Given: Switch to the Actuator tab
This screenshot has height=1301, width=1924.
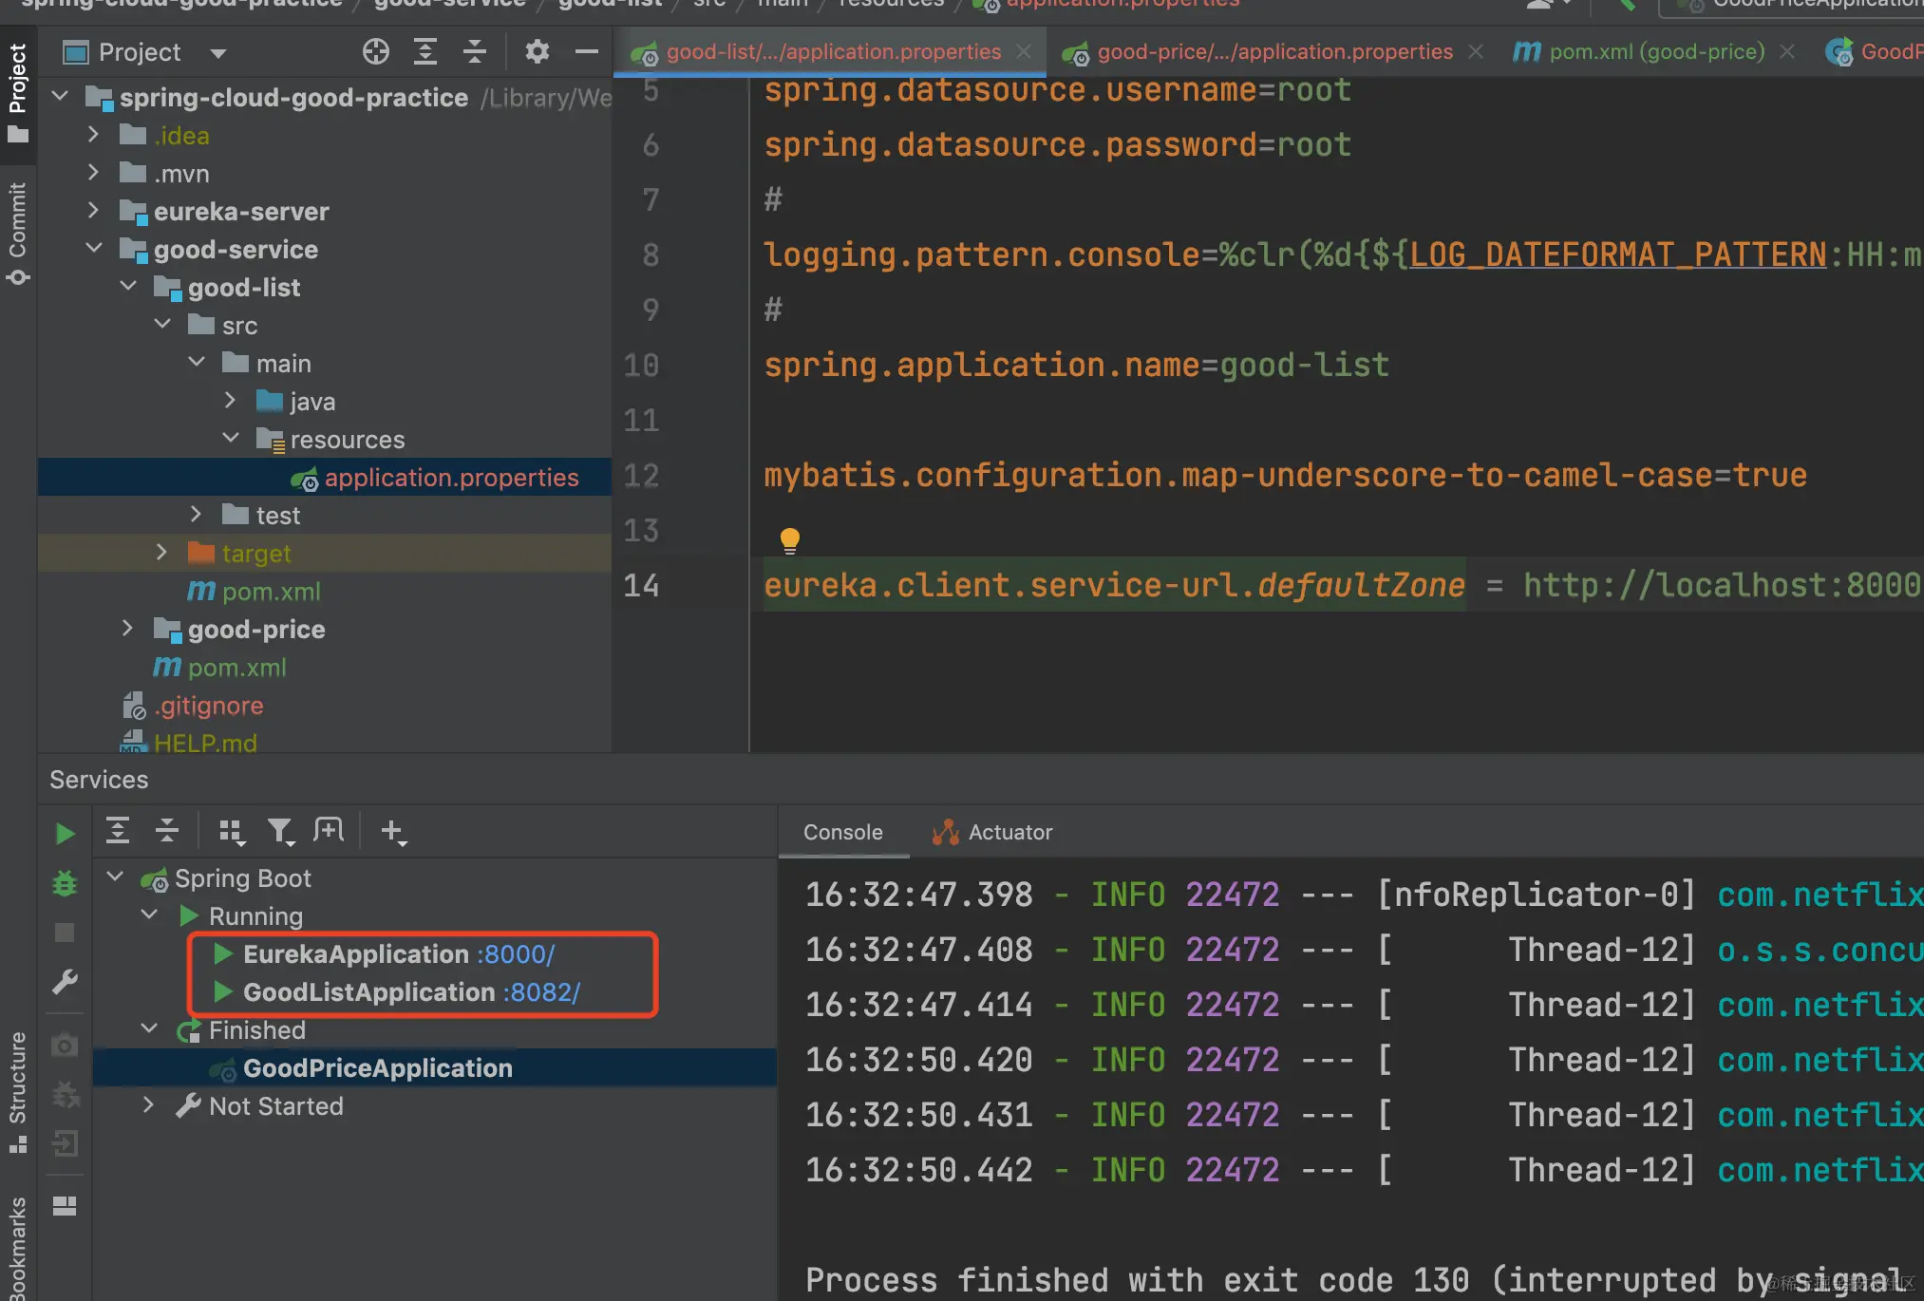Looking at the screenshot, I should pyautogui.click(x=993, y=832).
